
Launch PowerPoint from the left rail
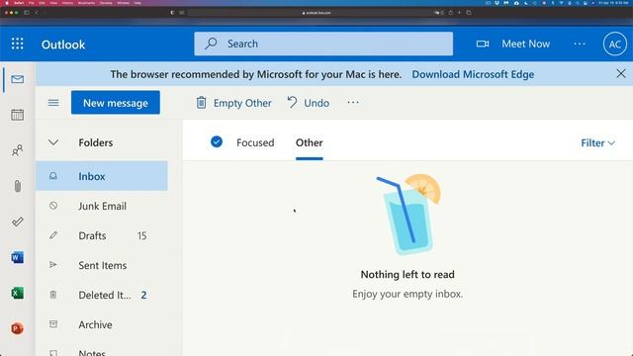pos(18,328)
